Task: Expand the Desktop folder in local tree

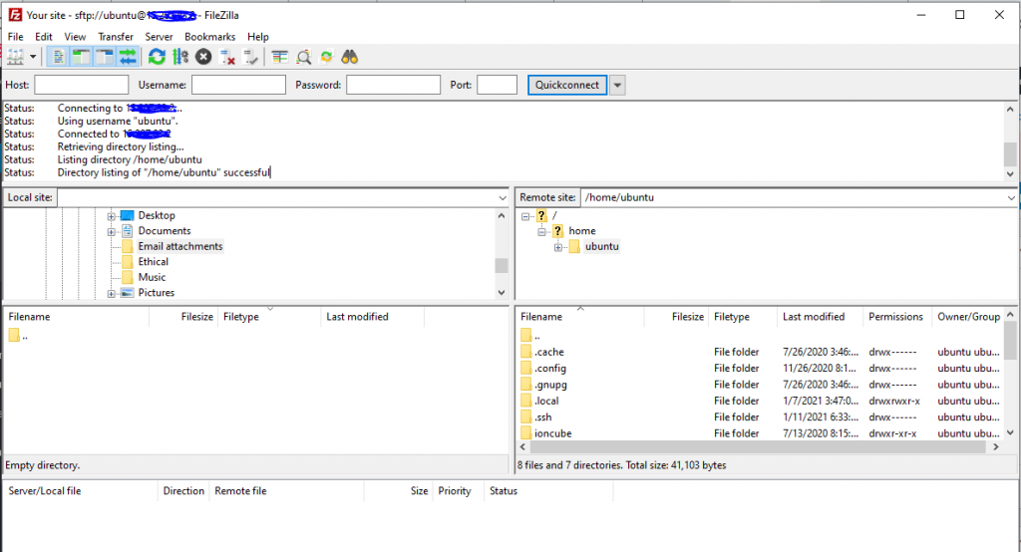Action: pos(112,216)
